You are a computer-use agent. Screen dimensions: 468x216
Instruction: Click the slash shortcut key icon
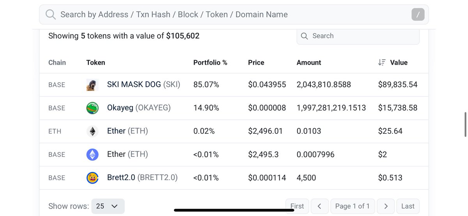[x=418, y=15]
